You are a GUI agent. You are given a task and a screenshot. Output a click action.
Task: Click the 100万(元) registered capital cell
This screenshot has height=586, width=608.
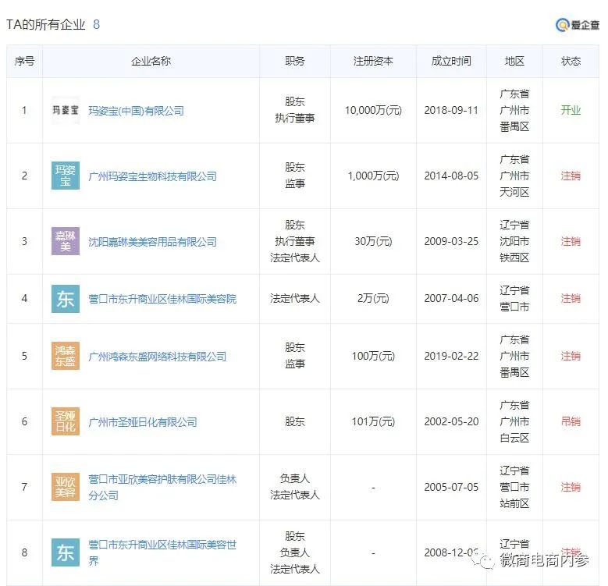[373, 356]
